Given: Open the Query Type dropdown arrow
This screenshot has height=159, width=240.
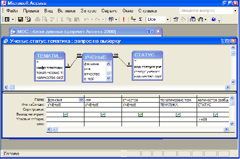Looking at the screenshot, I should point(116,19).
